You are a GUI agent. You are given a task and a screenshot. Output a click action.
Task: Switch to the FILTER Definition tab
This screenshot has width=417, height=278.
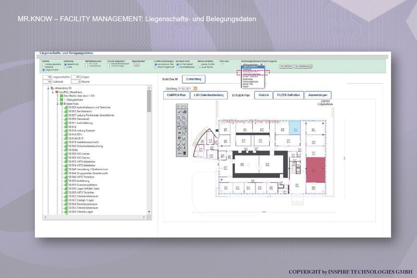pyautogui.click(x=288, y=95)
